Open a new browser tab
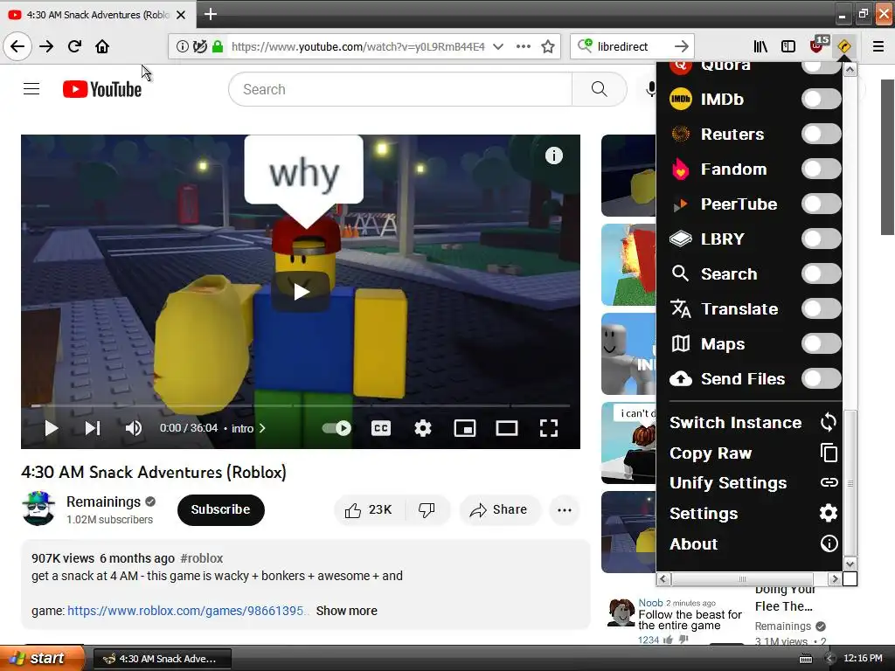This screenshot has width=895, height=671. 210,14
